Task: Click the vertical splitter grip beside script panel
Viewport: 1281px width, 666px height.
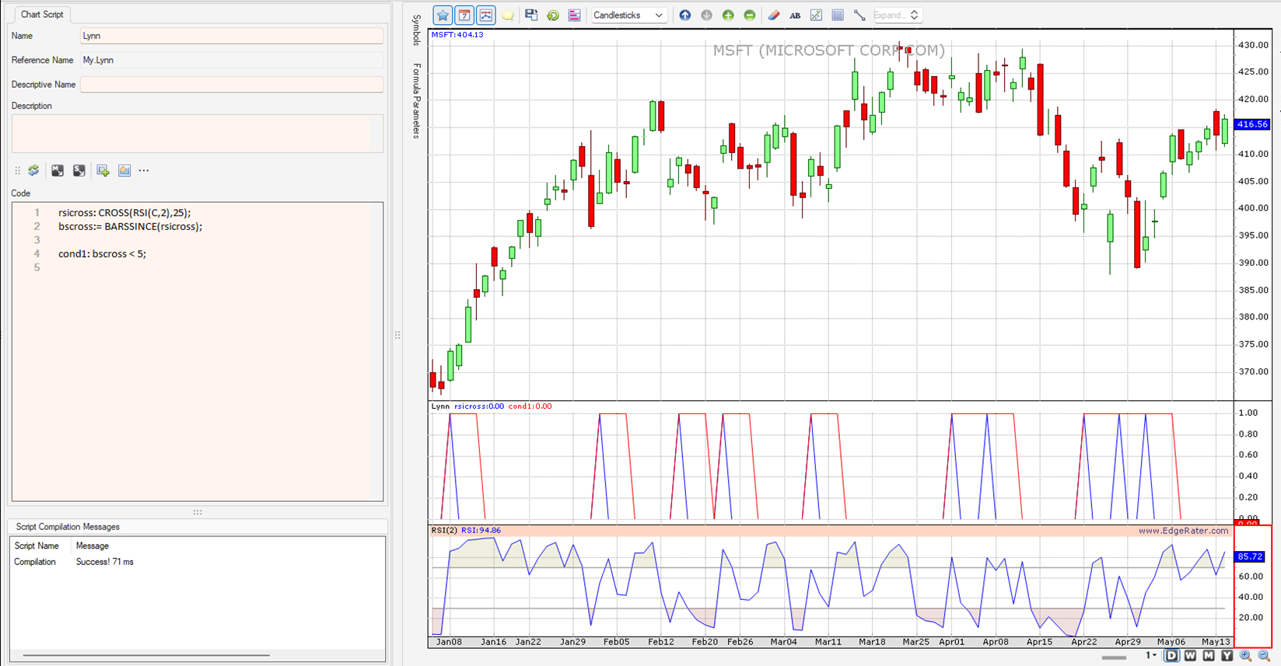Action: pos(397,335)
